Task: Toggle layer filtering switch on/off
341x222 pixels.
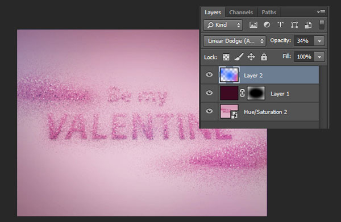Action: pos(322,25)
